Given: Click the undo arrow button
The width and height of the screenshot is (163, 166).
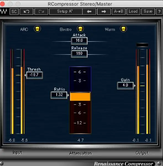Looking at the screenshot, I should pos(27,11).
